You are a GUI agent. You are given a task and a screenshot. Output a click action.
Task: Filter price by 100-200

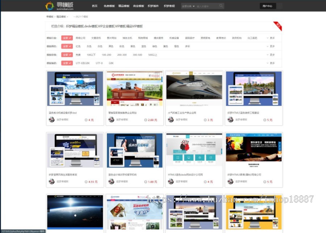click(x=106, y=55)
